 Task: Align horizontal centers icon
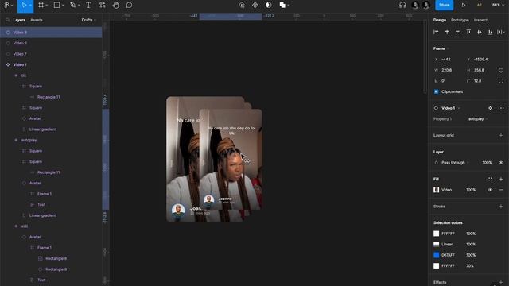click(x=447, y=32)
